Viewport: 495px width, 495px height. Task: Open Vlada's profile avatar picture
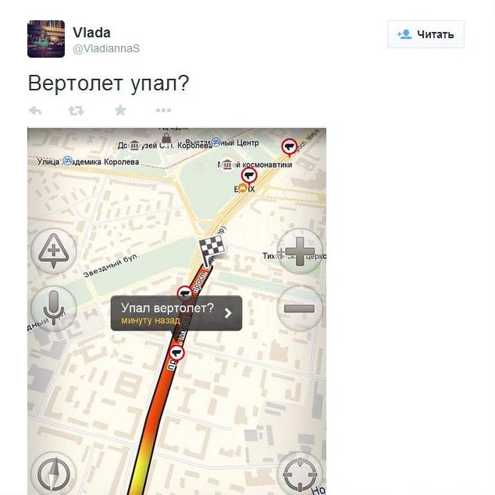46,39
